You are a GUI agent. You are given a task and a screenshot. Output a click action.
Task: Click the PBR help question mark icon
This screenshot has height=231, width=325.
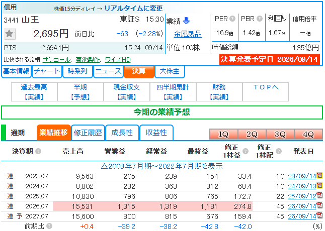(260, 19)
